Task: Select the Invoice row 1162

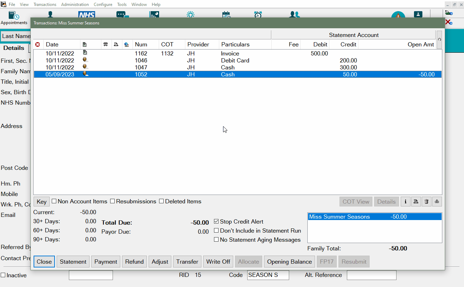Action: click(237, 53)
